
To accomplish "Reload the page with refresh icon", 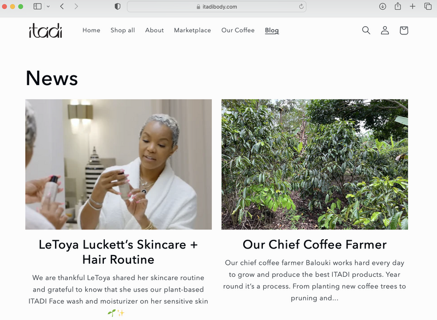I will 301,7.
